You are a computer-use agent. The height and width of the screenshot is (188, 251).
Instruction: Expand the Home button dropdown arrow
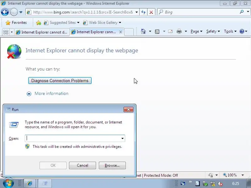pos(150,31)
